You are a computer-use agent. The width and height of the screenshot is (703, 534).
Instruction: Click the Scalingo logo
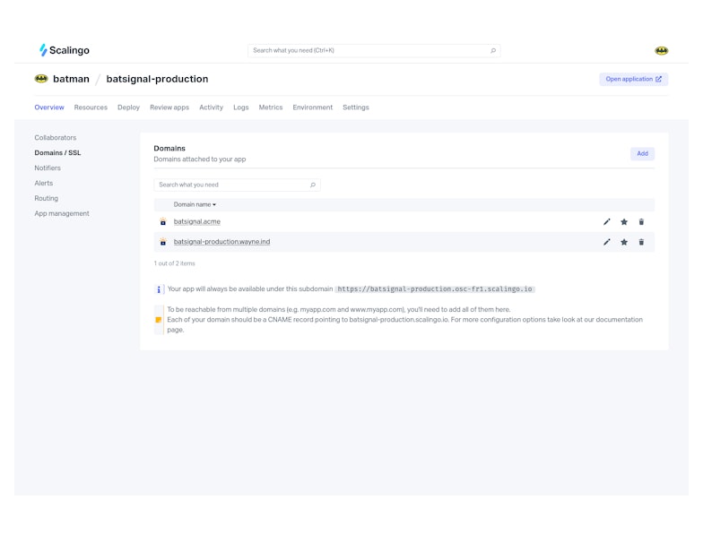(64, 50)
